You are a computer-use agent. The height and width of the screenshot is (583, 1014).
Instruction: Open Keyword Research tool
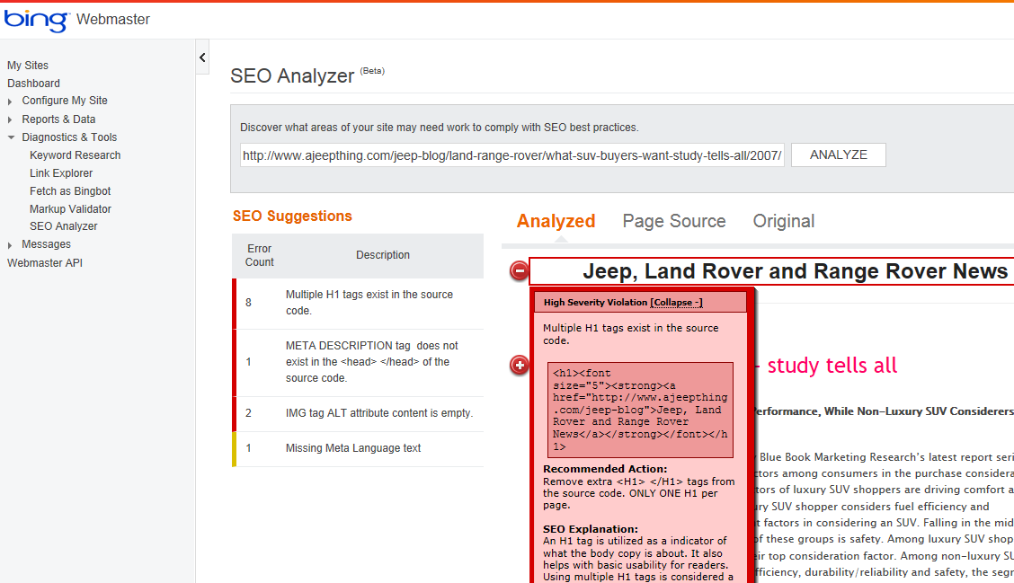(75, 155)
